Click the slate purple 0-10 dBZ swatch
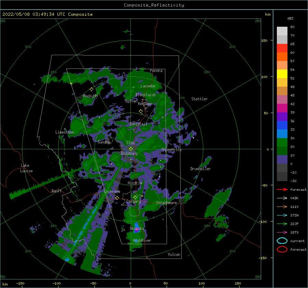The width and height of the screenshot is (308, 288). pos(282,160)
